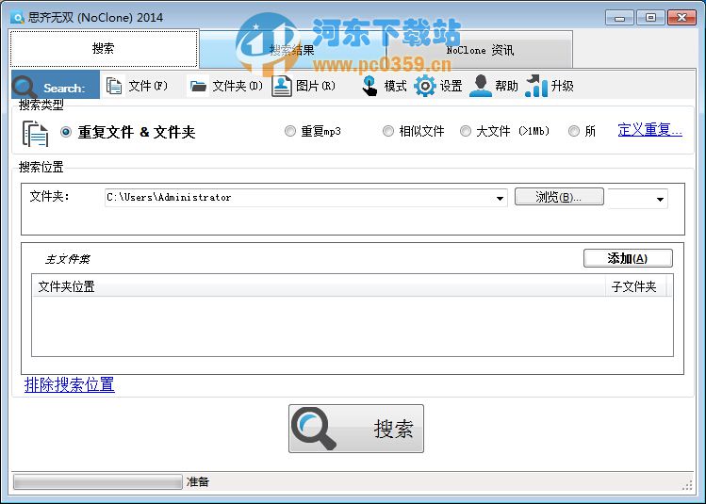Select the 重复mp3 radio option
This screenshot has height=504, width=706.
pyautogui.click(x=290, y=131)
